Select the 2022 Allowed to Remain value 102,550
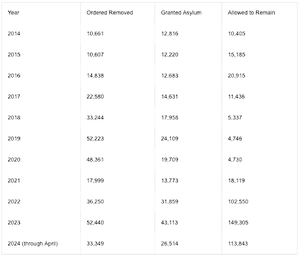The image size is (299, 256). tap(238, 201)
